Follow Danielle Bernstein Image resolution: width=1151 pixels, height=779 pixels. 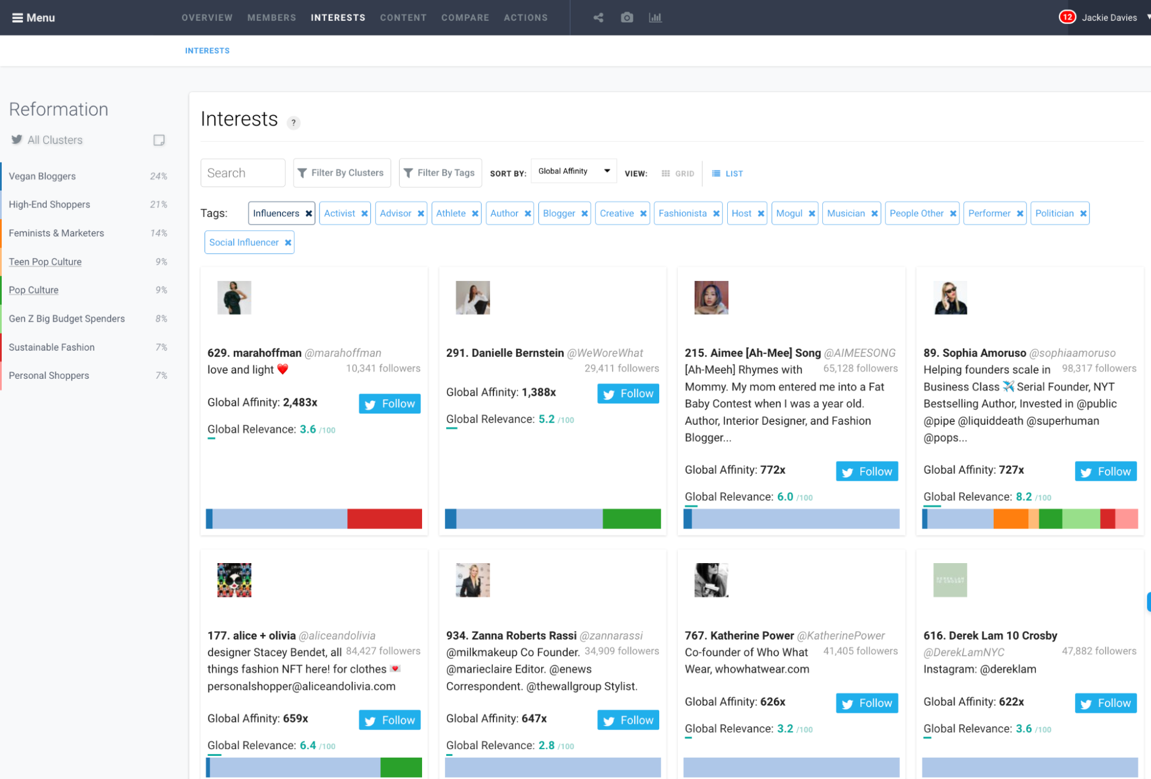[628, 393]
